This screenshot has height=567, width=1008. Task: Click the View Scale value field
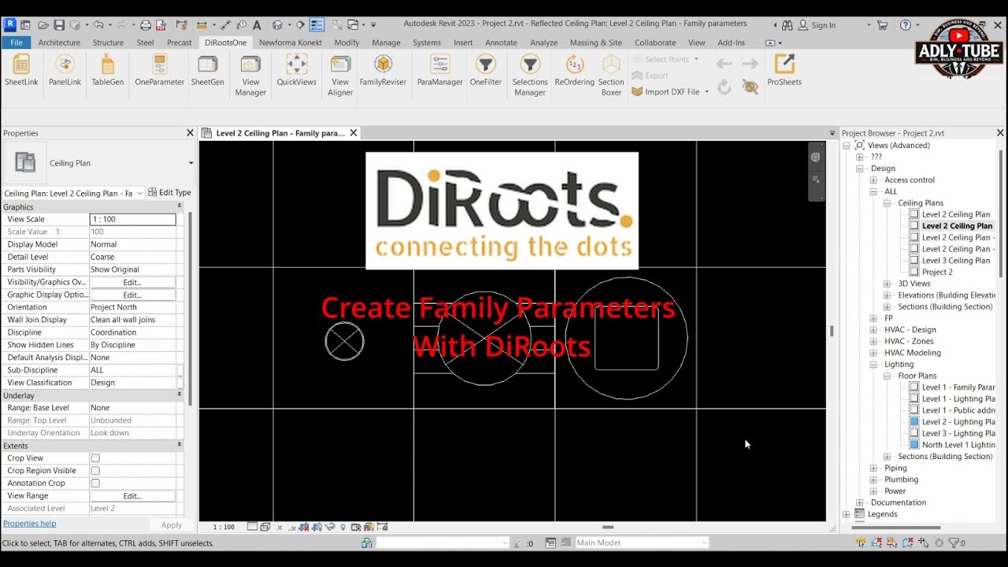[x=132, y=219]
